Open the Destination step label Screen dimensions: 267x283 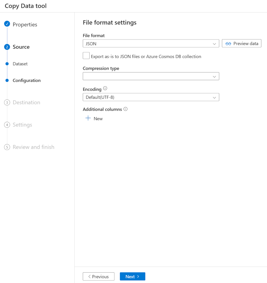pos(26,102)
